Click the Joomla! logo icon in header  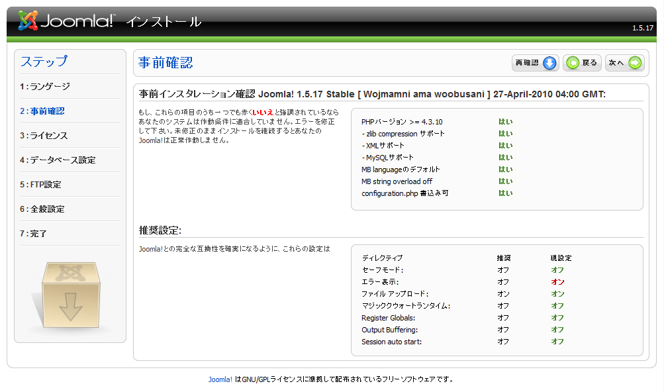[x=28, y=21]
